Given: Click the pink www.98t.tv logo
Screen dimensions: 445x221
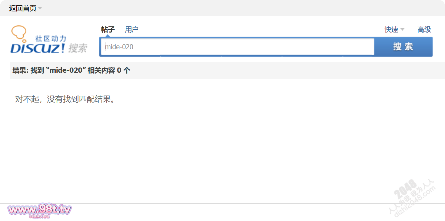Looking at the screenshot, I should pyautogui.click(x=39, y=209).
